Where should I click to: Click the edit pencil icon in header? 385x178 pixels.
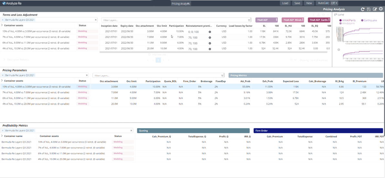tap(375, 9)
